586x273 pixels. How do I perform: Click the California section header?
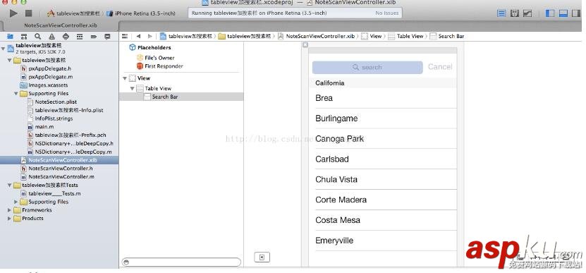(x=383, y=83)
